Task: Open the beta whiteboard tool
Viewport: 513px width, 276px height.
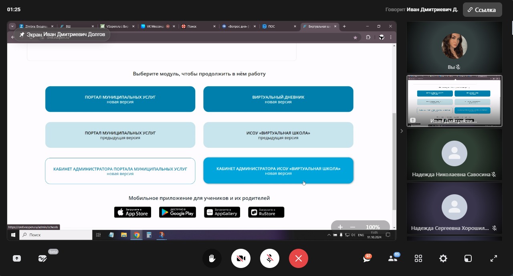Action: click(x=42, y=258)
